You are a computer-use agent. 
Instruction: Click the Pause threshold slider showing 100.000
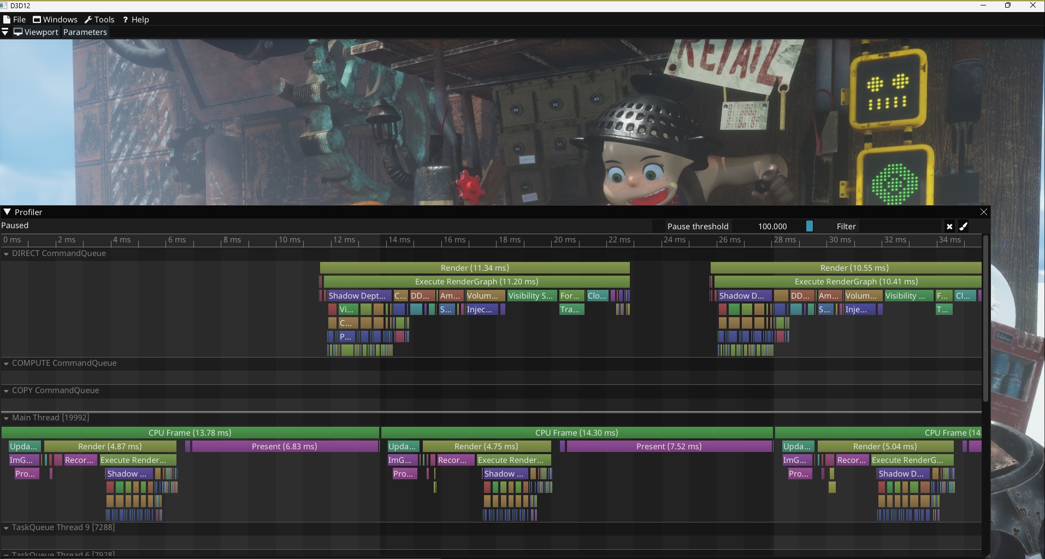pyautogui.click(x=773, y=227)
